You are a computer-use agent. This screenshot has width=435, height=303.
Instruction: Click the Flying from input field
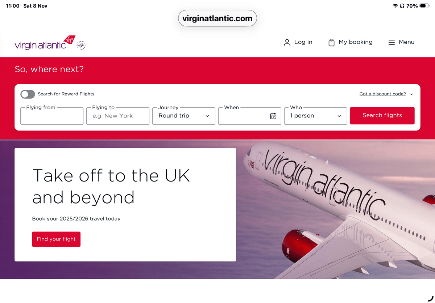(52, 116)
